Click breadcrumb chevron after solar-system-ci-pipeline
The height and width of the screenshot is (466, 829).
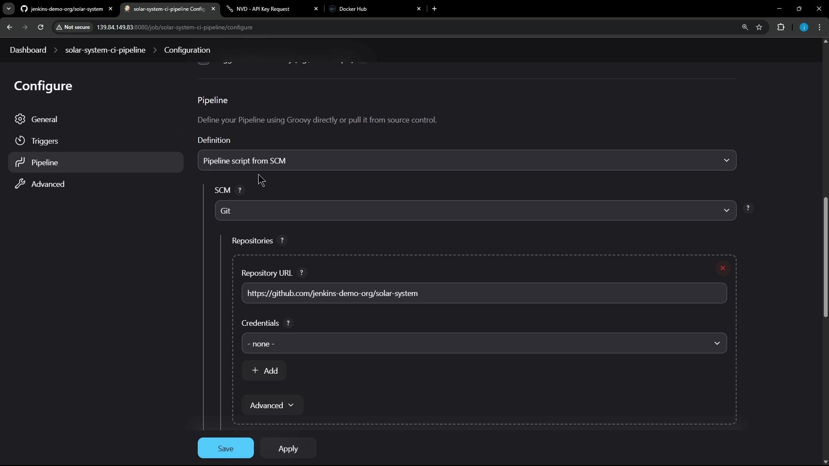coord(155,50)
